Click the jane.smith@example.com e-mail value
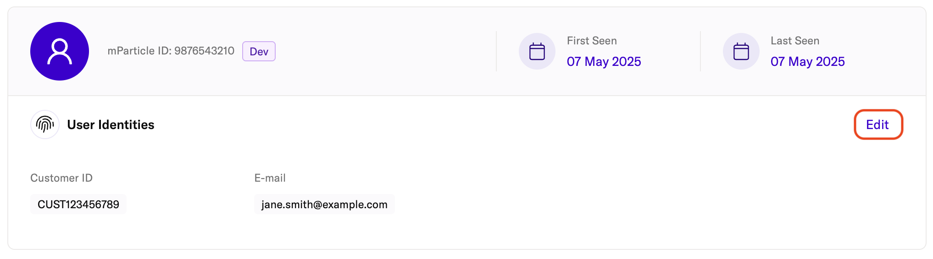The width and height of the screenshot is (933, 259). (324, 204)
